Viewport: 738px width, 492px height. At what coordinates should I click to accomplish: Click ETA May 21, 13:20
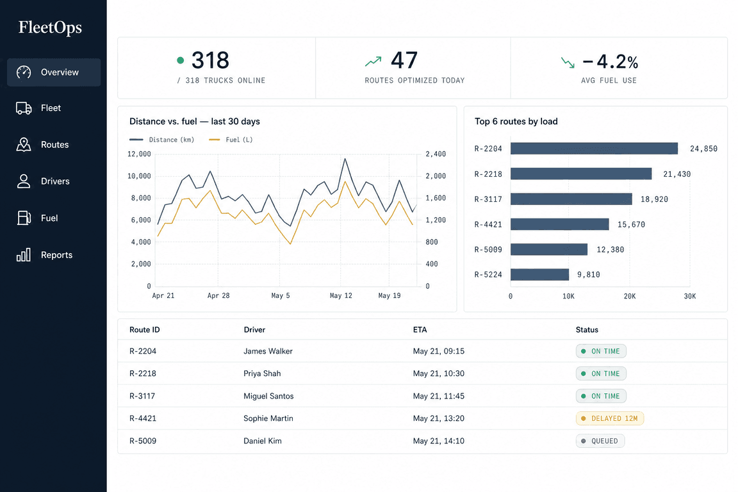[439, 418]
